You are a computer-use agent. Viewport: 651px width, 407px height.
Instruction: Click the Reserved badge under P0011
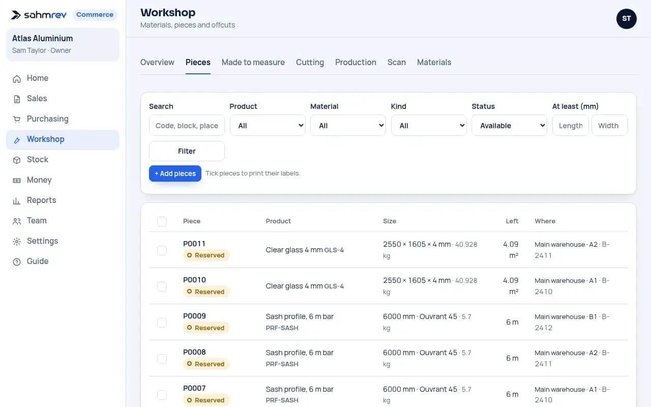(x=206, y=255)
